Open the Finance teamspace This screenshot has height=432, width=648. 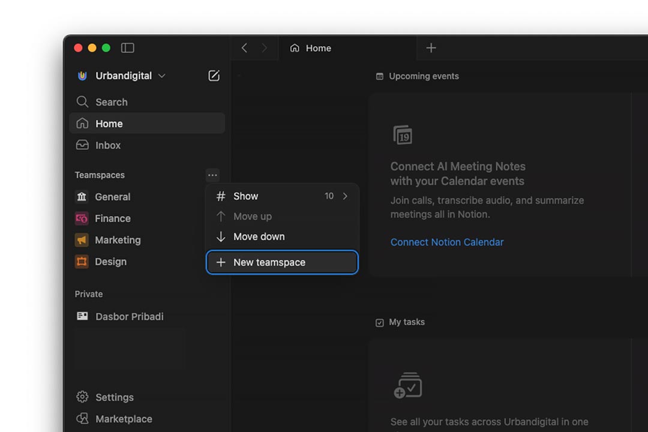(x=136, y=218)
